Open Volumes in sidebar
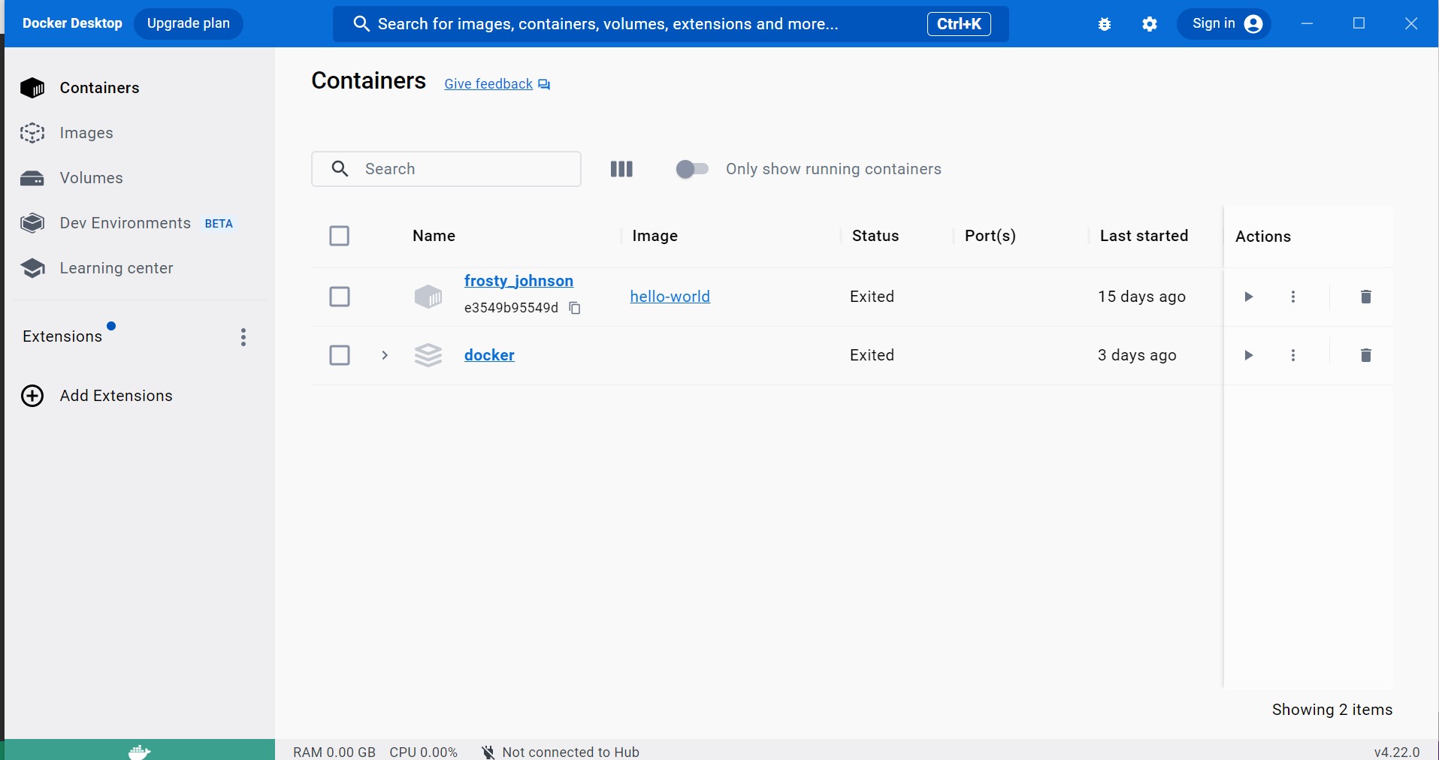 point(140,178)
